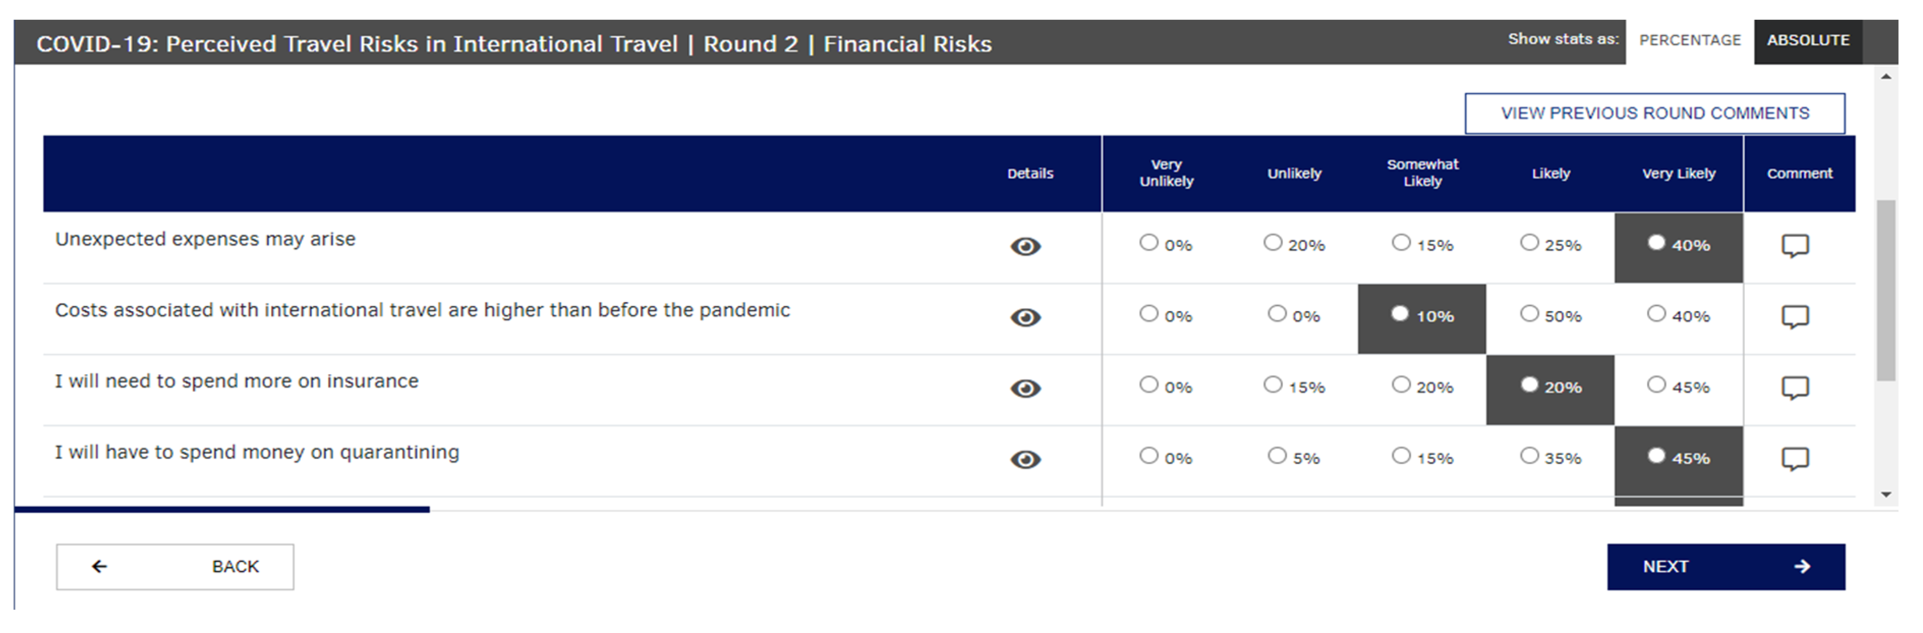Viewport: 1923px width, 633px height.
Task: Choose Likely for higher travel costs
Action: click(x=1530, y=314)
